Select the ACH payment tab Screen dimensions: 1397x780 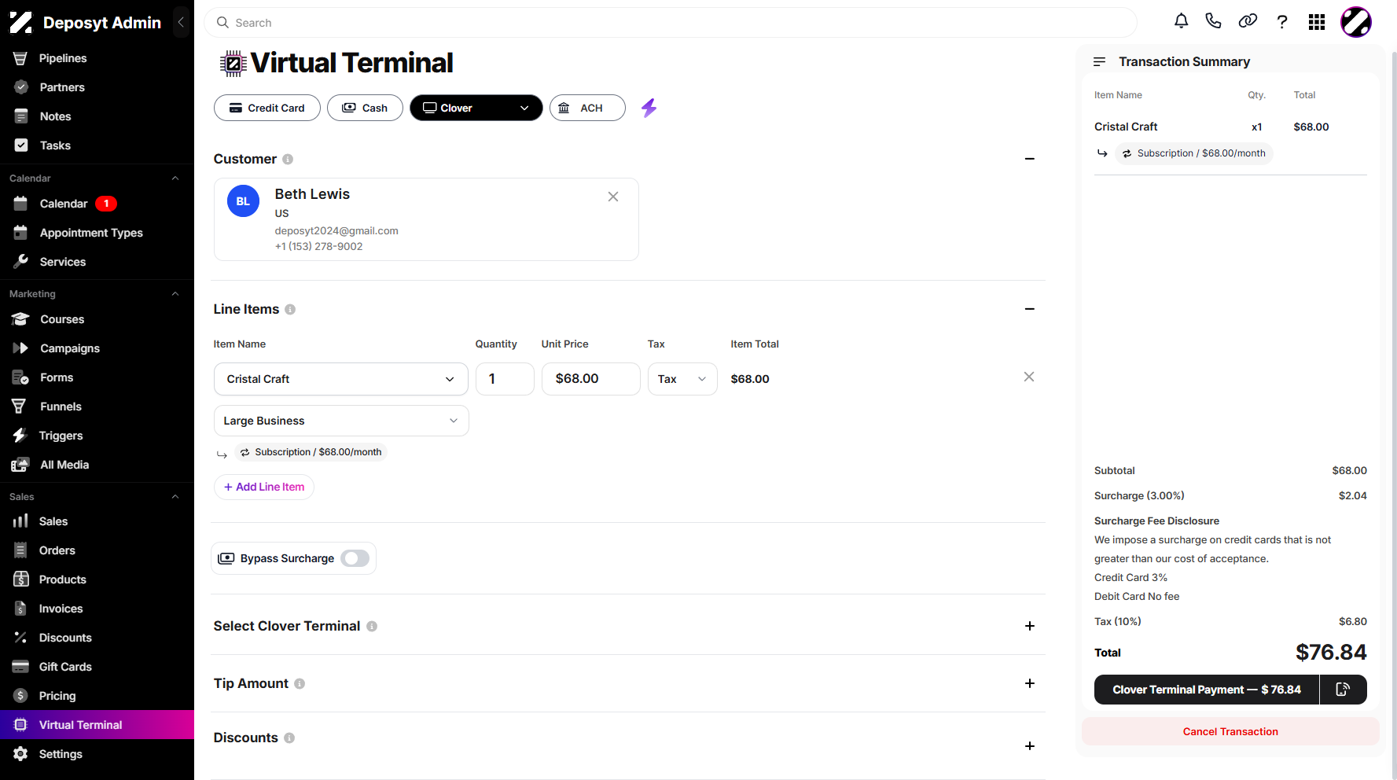point(587,108)
